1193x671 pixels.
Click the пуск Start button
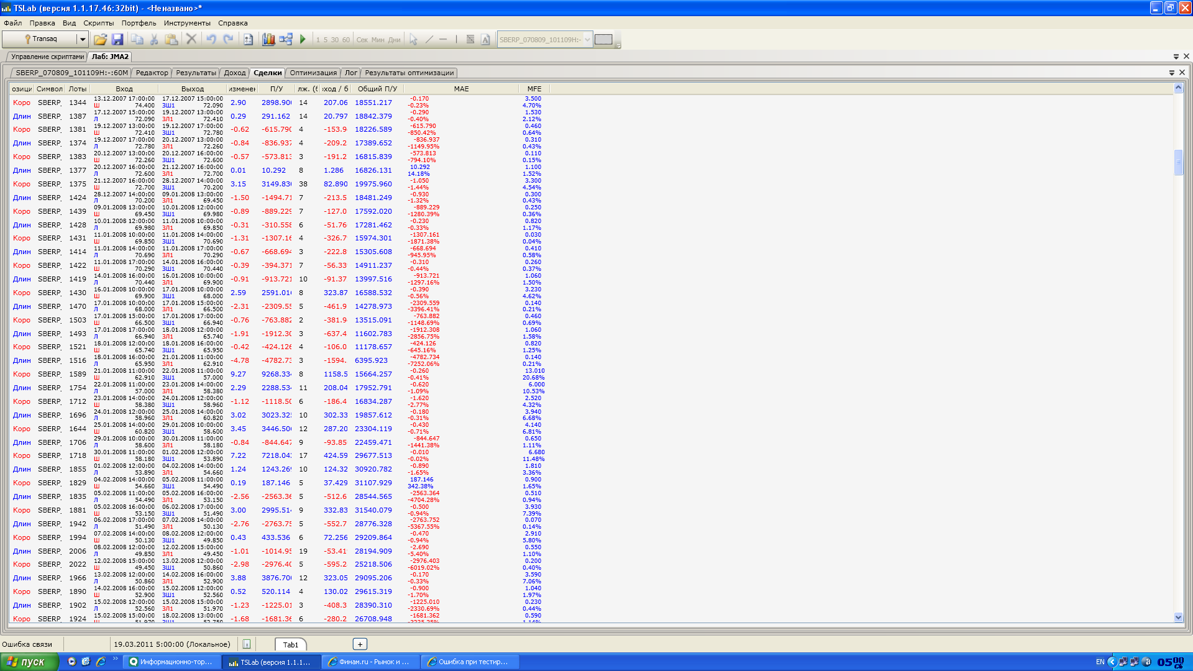pos(29,662)
